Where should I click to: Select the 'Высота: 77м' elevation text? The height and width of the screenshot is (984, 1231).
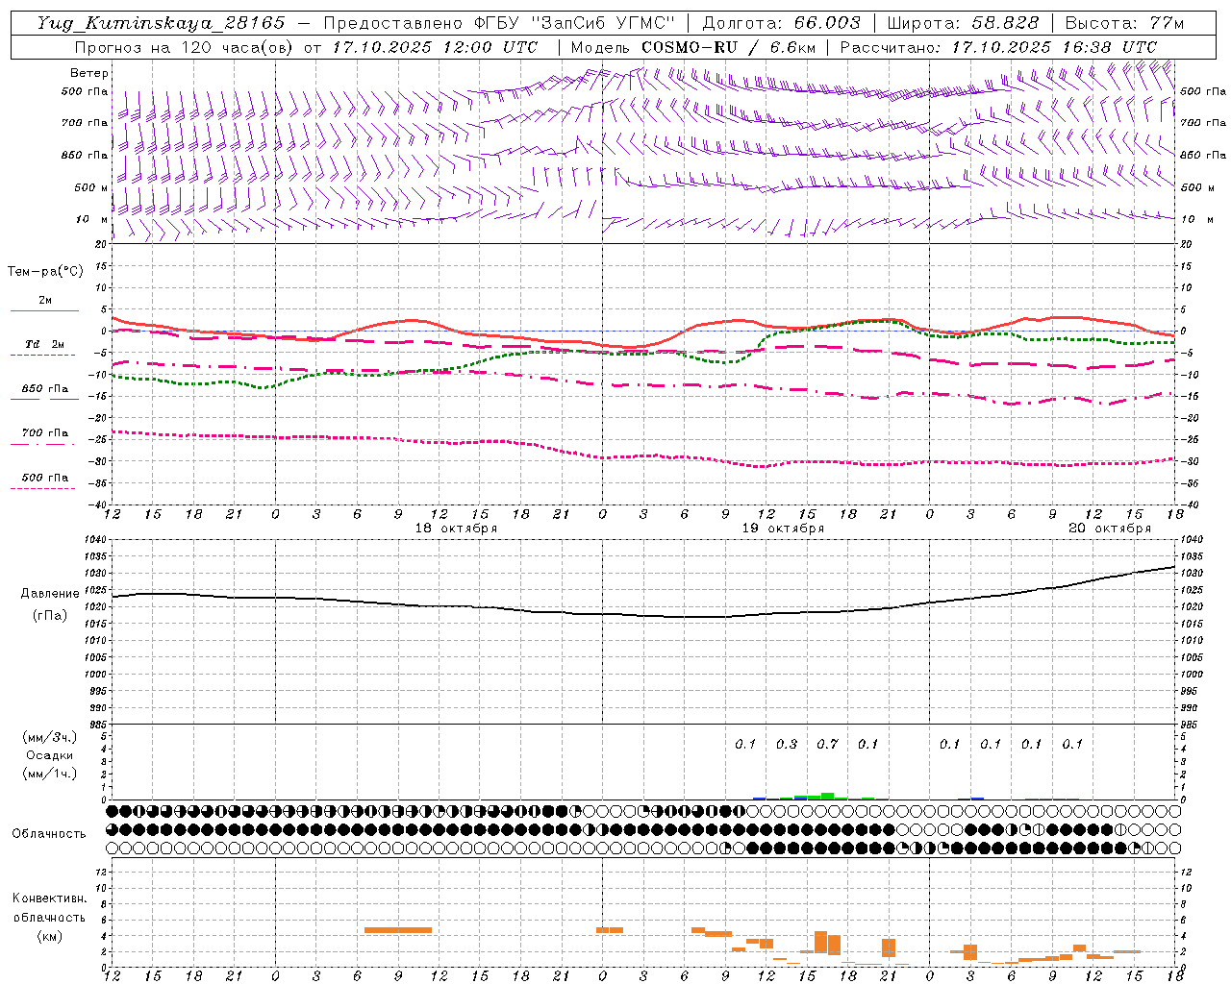1124,23
